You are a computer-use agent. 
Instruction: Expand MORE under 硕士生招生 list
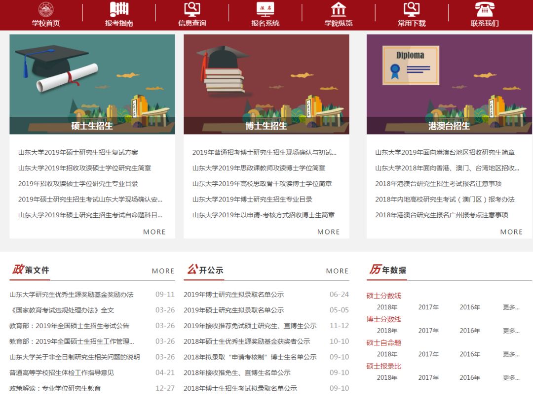(x=154, y=232)
